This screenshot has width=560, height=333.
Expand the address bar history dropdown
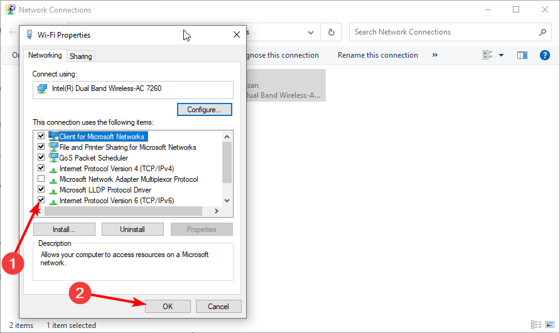click(x=311, y=33)
